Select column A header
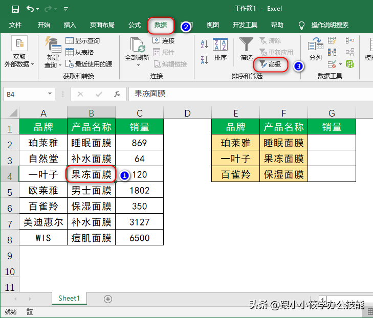This screenshot has width=373, height=318. pyautogui.click(x=43, y=113)
